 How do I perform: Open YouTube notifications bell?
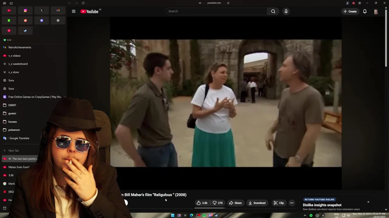(x=365, y=11)
